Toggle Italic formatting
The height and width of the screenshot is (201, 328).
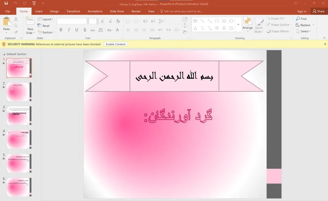[x=69, y=30]
